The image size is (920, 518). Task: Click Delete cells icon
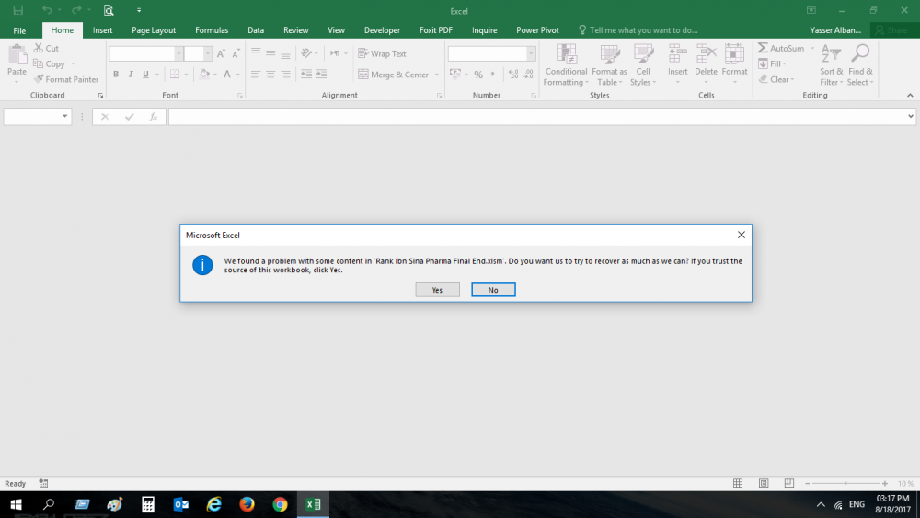[x=706, y=54]
